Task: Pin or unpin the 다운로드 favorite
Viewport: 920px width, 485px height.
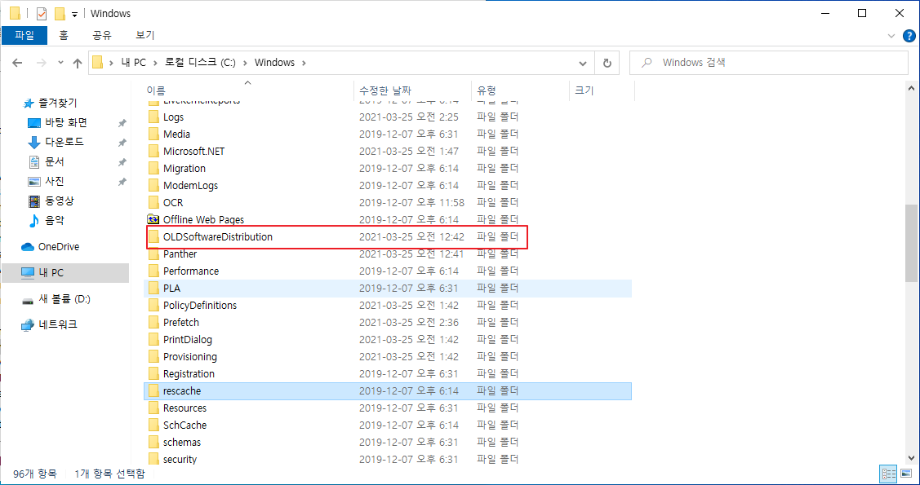Action: pyautogui.click(x=121, y=142)
